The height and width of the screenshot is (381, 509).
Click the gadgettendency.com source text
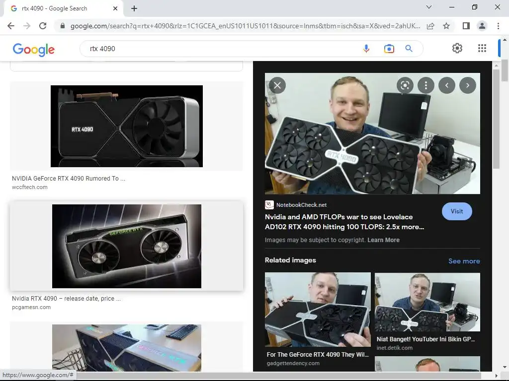[x=293, y=364]
